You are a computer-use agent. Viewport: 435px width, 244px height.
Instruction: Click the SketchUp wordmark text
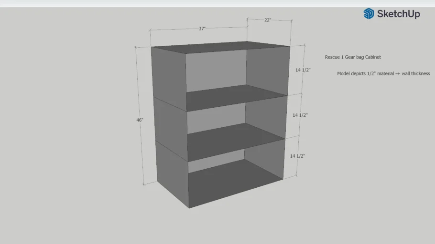(x=398, y=14)
